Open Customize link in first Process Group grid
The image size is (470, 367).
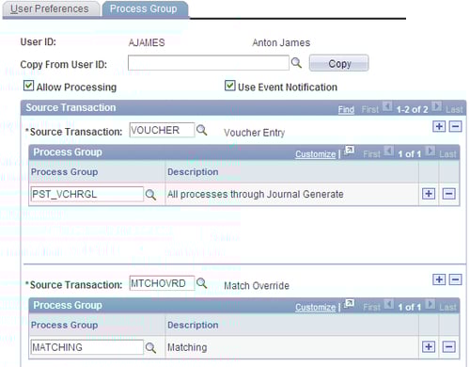[315, 154]
